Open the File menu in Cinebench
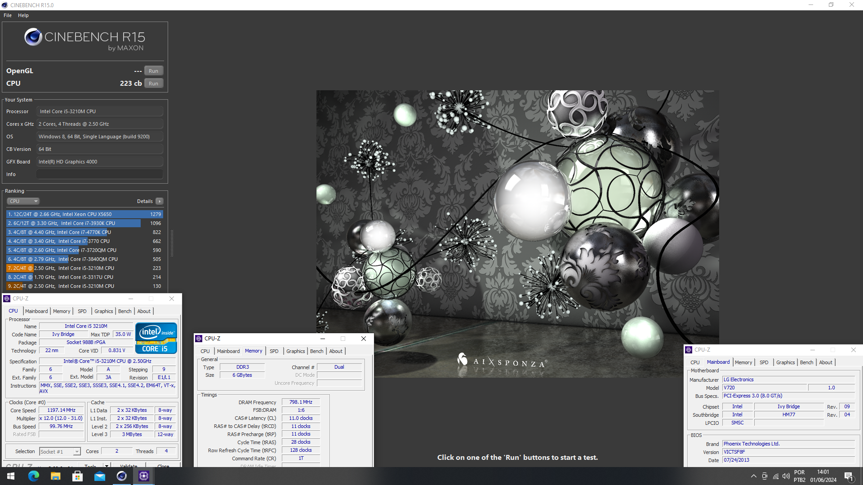 (x=8, y=15)
